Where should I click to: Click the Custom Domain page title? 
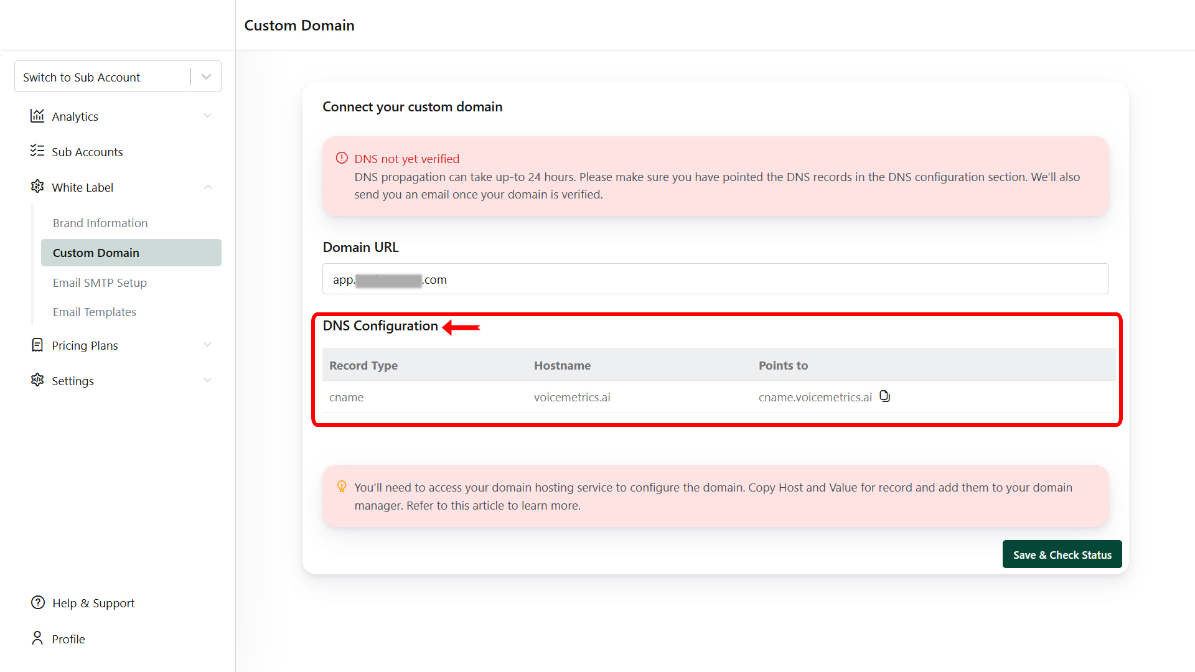299,25
